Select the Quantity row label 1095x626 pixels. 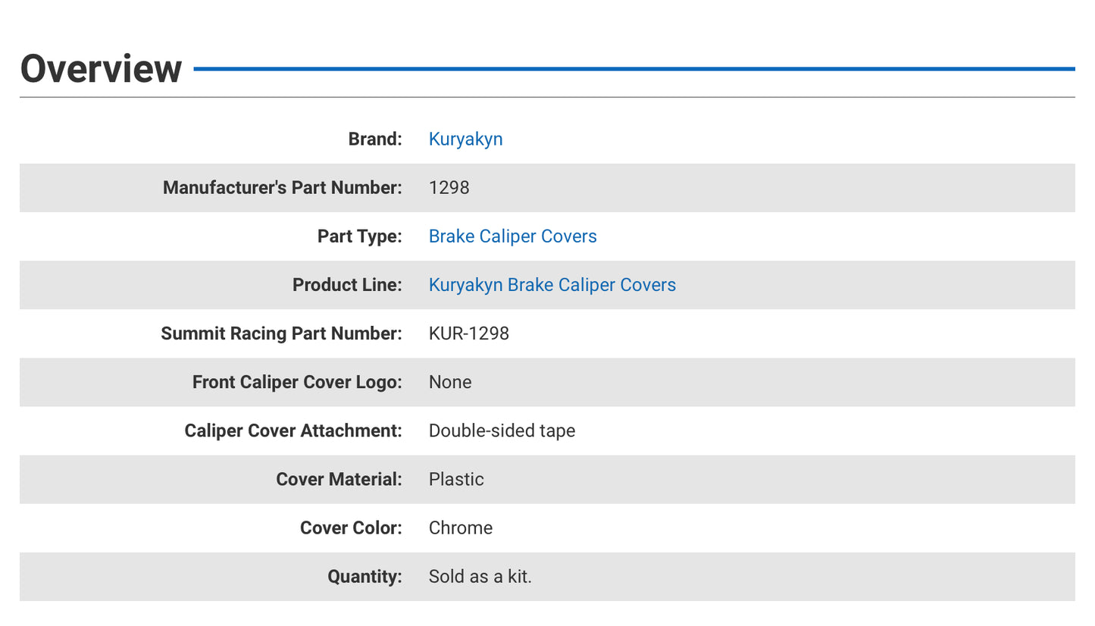point(364,576)
